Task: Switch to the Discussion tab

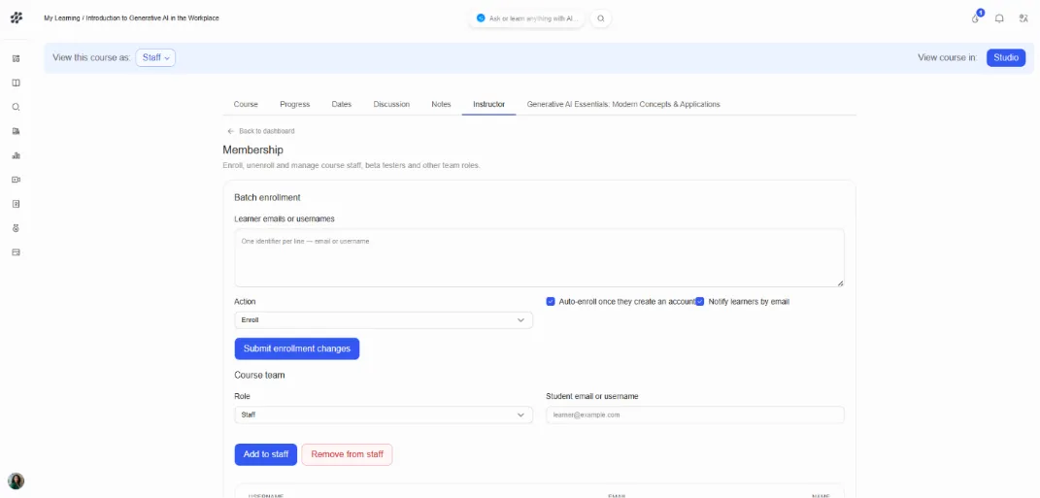Action: pyautogui.click(x=391, y=104)
